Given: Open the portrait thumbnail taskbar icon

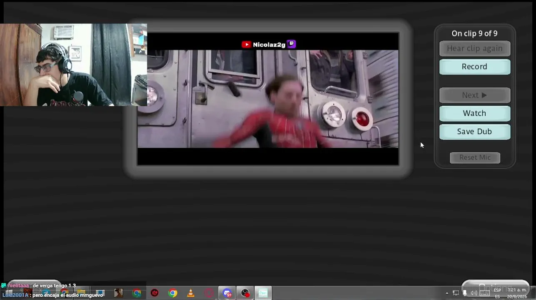Looking at the screenshot, I should coord(119,293).
